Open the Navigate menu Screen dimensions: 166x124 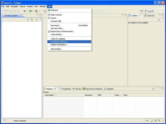click(x=15, y=6)
